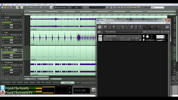Expand the Snare track menu arrow
The image size is (178, 100).
[22, 32]
